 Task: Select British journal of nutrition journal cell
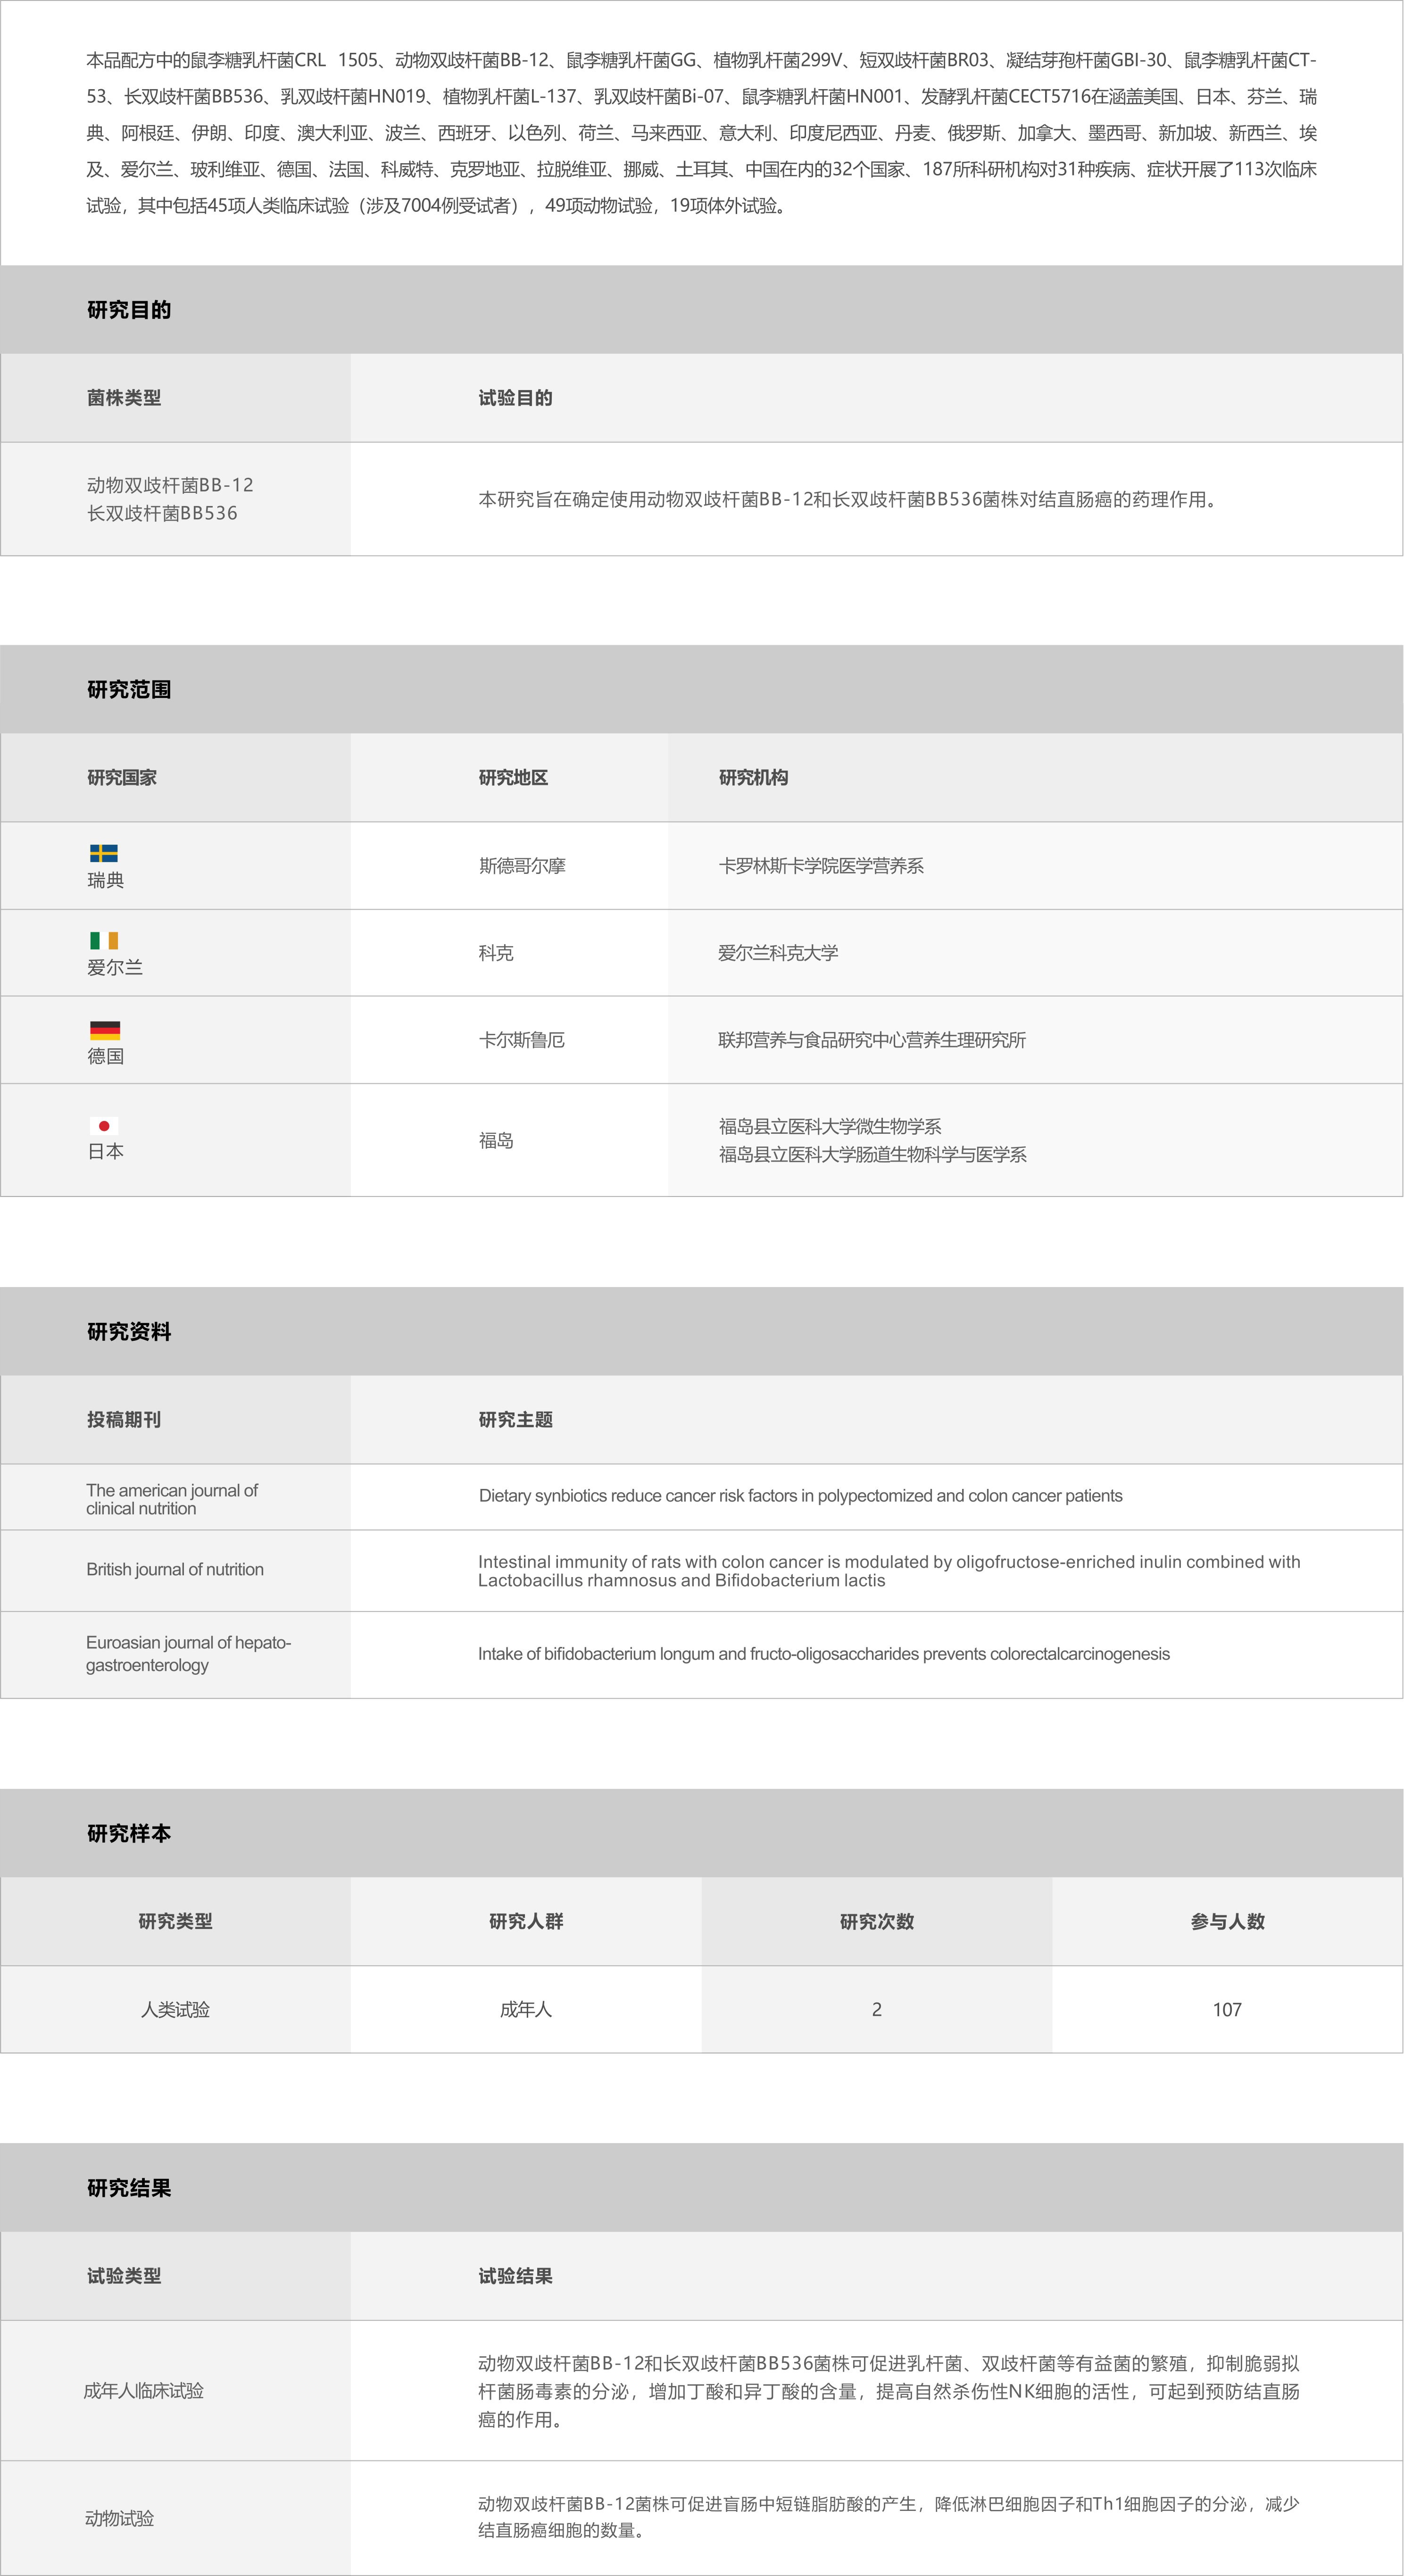pos(175,1569)
